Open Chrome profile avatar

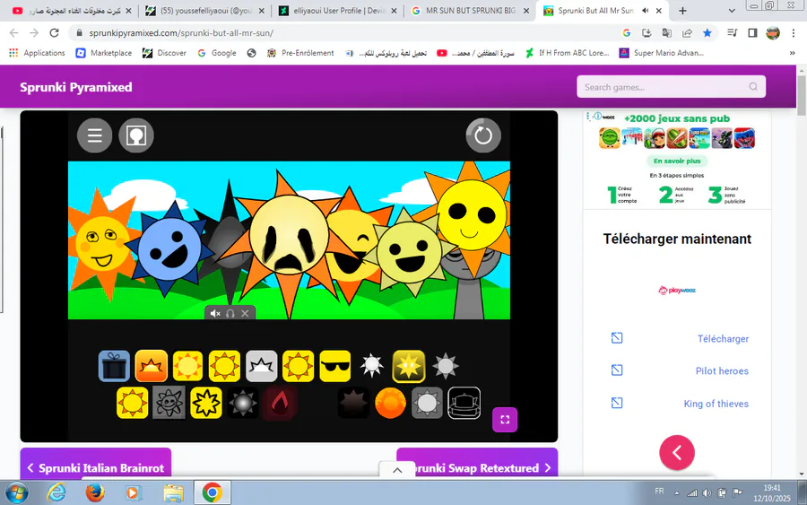[x=773, y=33]
